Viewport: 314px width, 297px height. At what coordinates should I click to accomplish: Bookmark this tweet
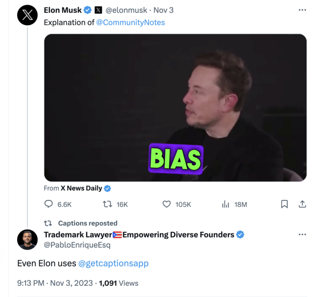(284, 204)
